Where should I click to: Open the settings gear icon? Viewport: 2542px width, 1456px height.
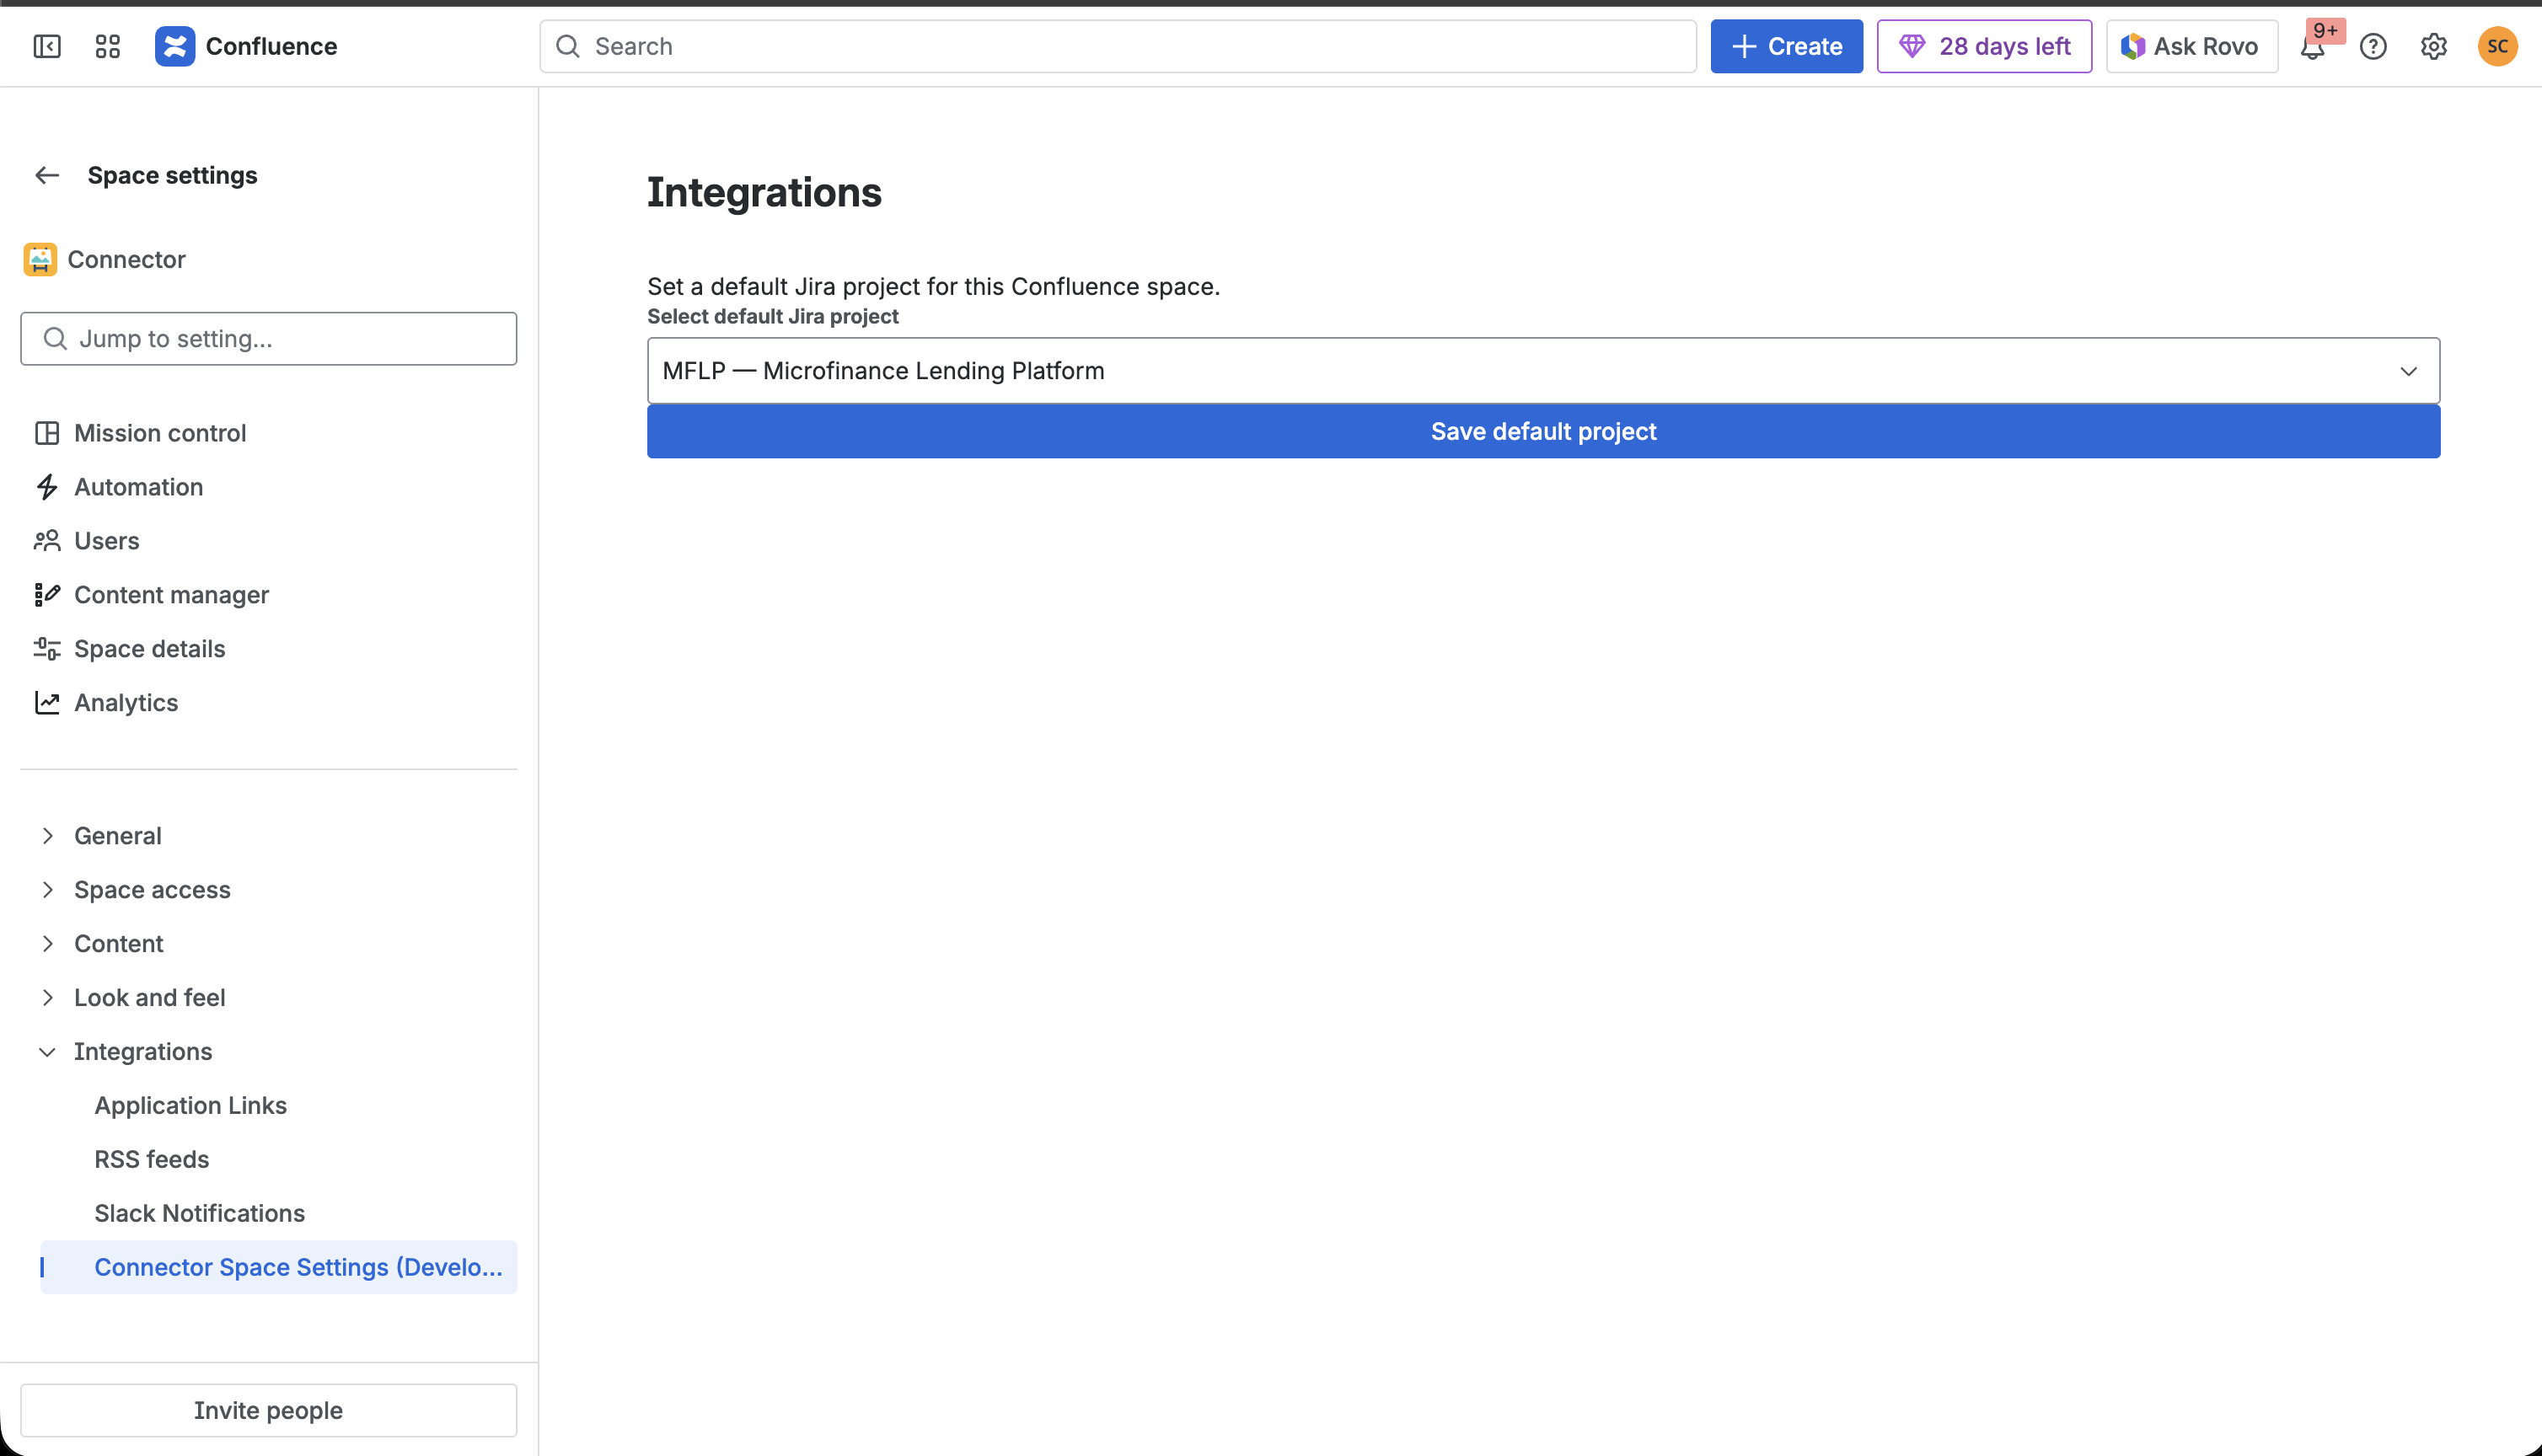click(x=2433, y=46)
